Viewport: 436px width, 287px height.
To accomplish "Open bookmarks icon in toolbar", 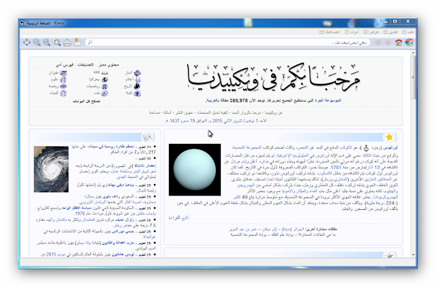I will [77, 42].
